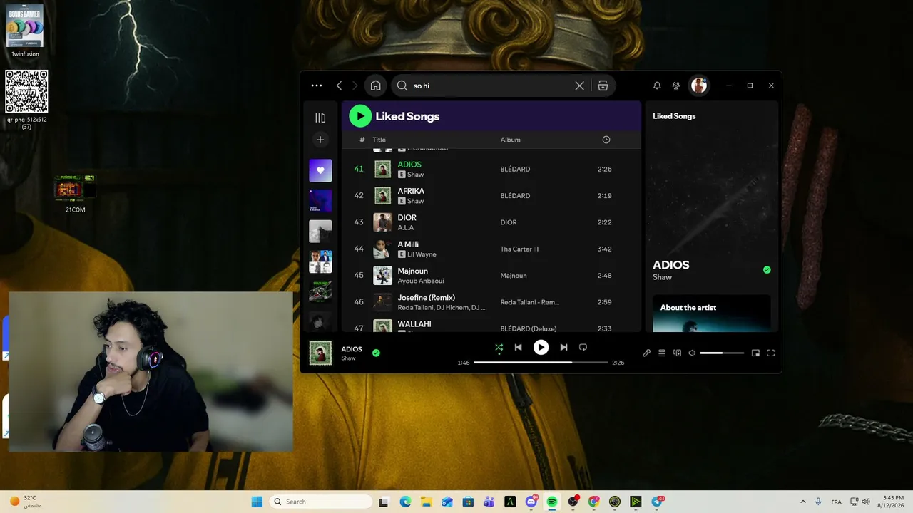
Task: Clear the Spotify search text
Action: pos(580,85)
